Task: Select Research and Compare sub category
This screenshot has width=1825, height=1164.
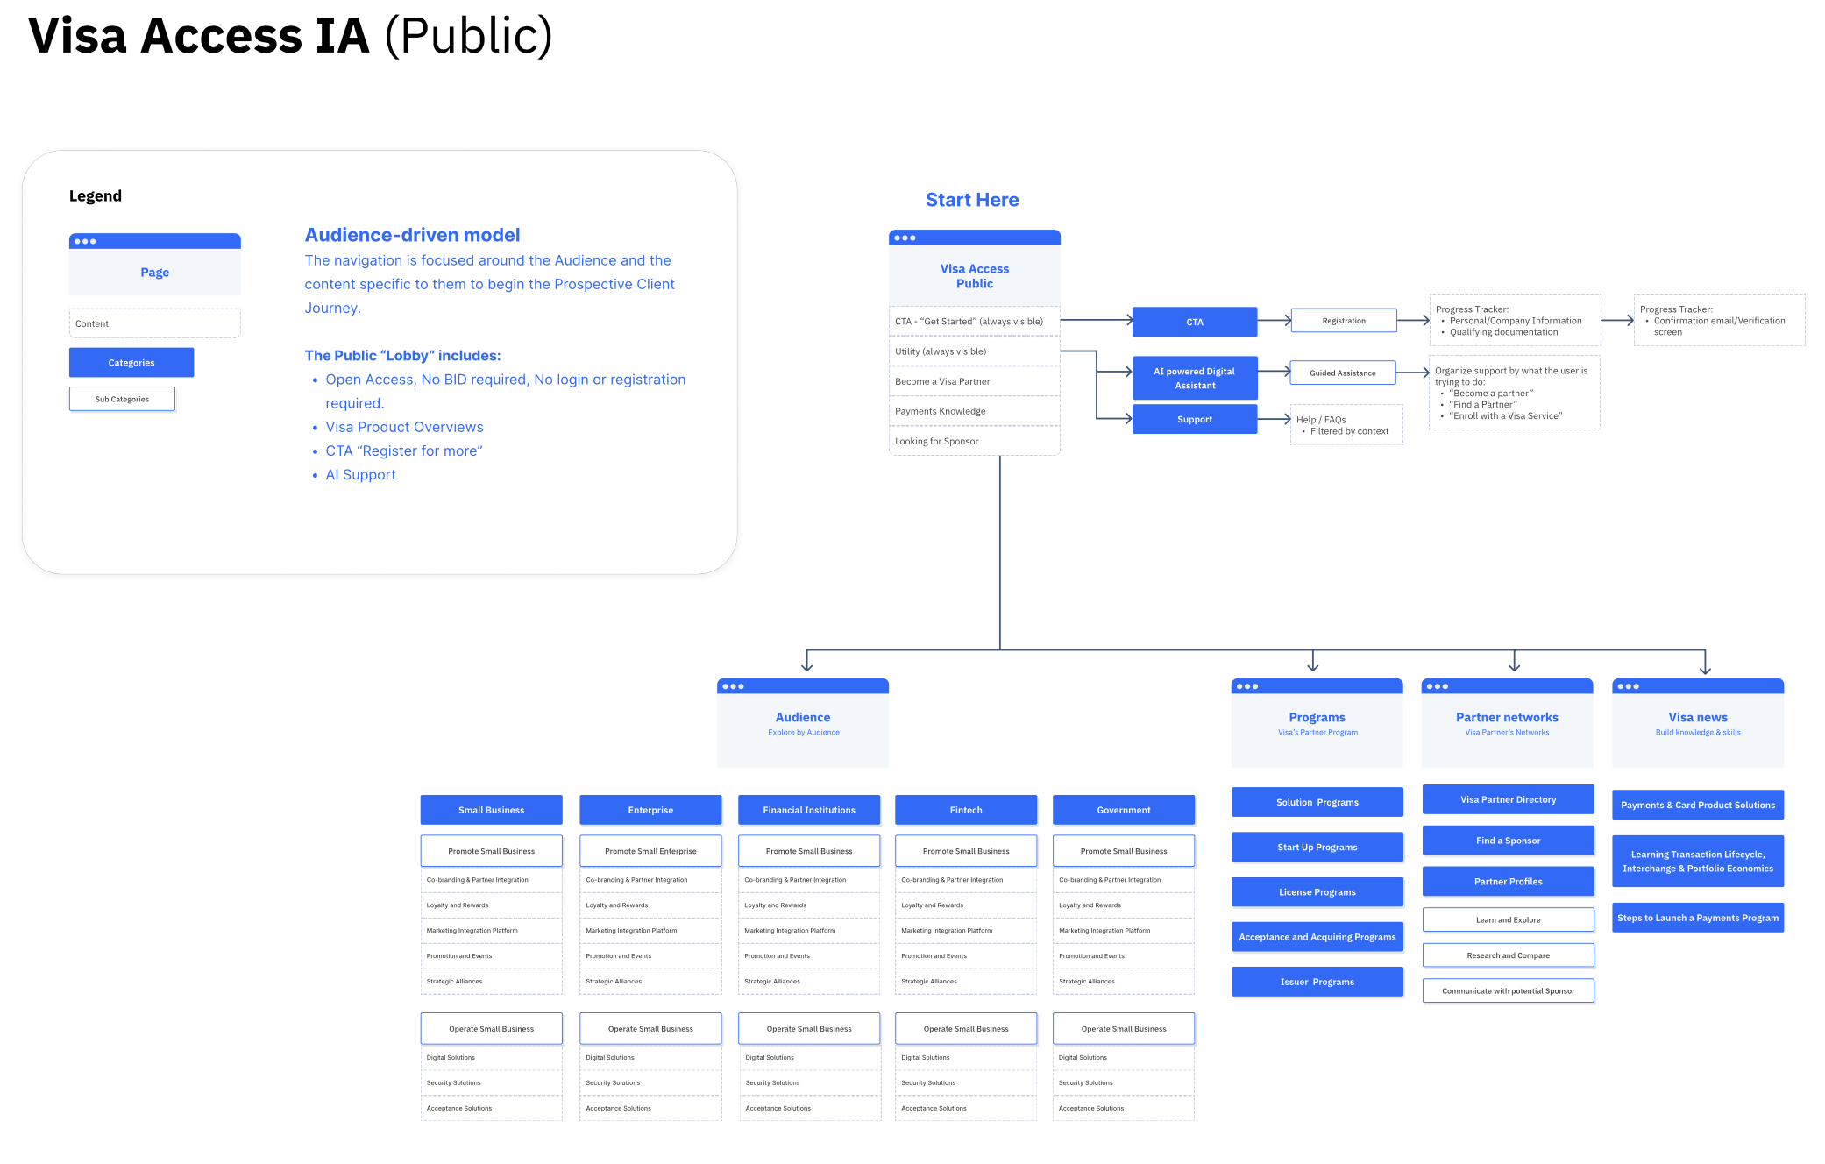Action: coord(1509,955)
